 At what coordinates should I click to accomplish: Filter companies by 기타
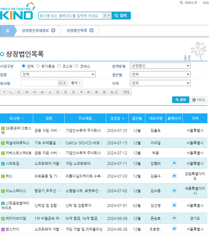tap(126, 92)
